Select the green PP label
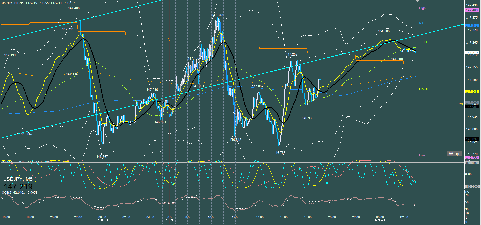 tap(426, 42)
